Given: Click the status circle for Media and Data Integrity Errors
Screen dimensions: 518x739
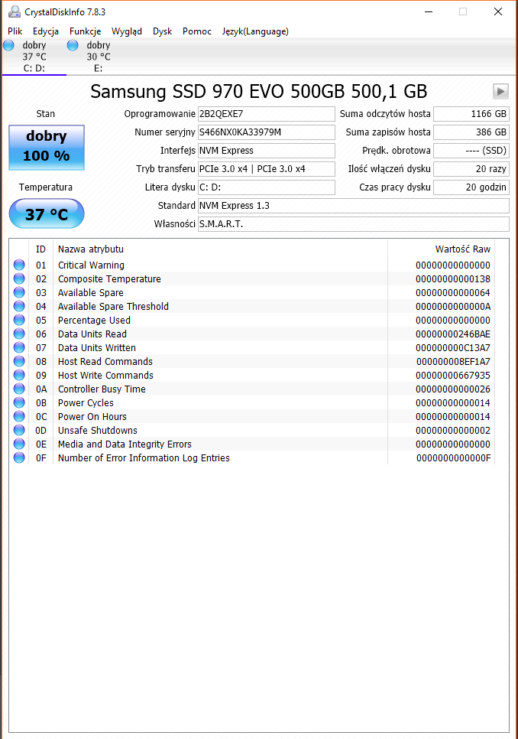Looking at the screenshot, I should (19, 444).
